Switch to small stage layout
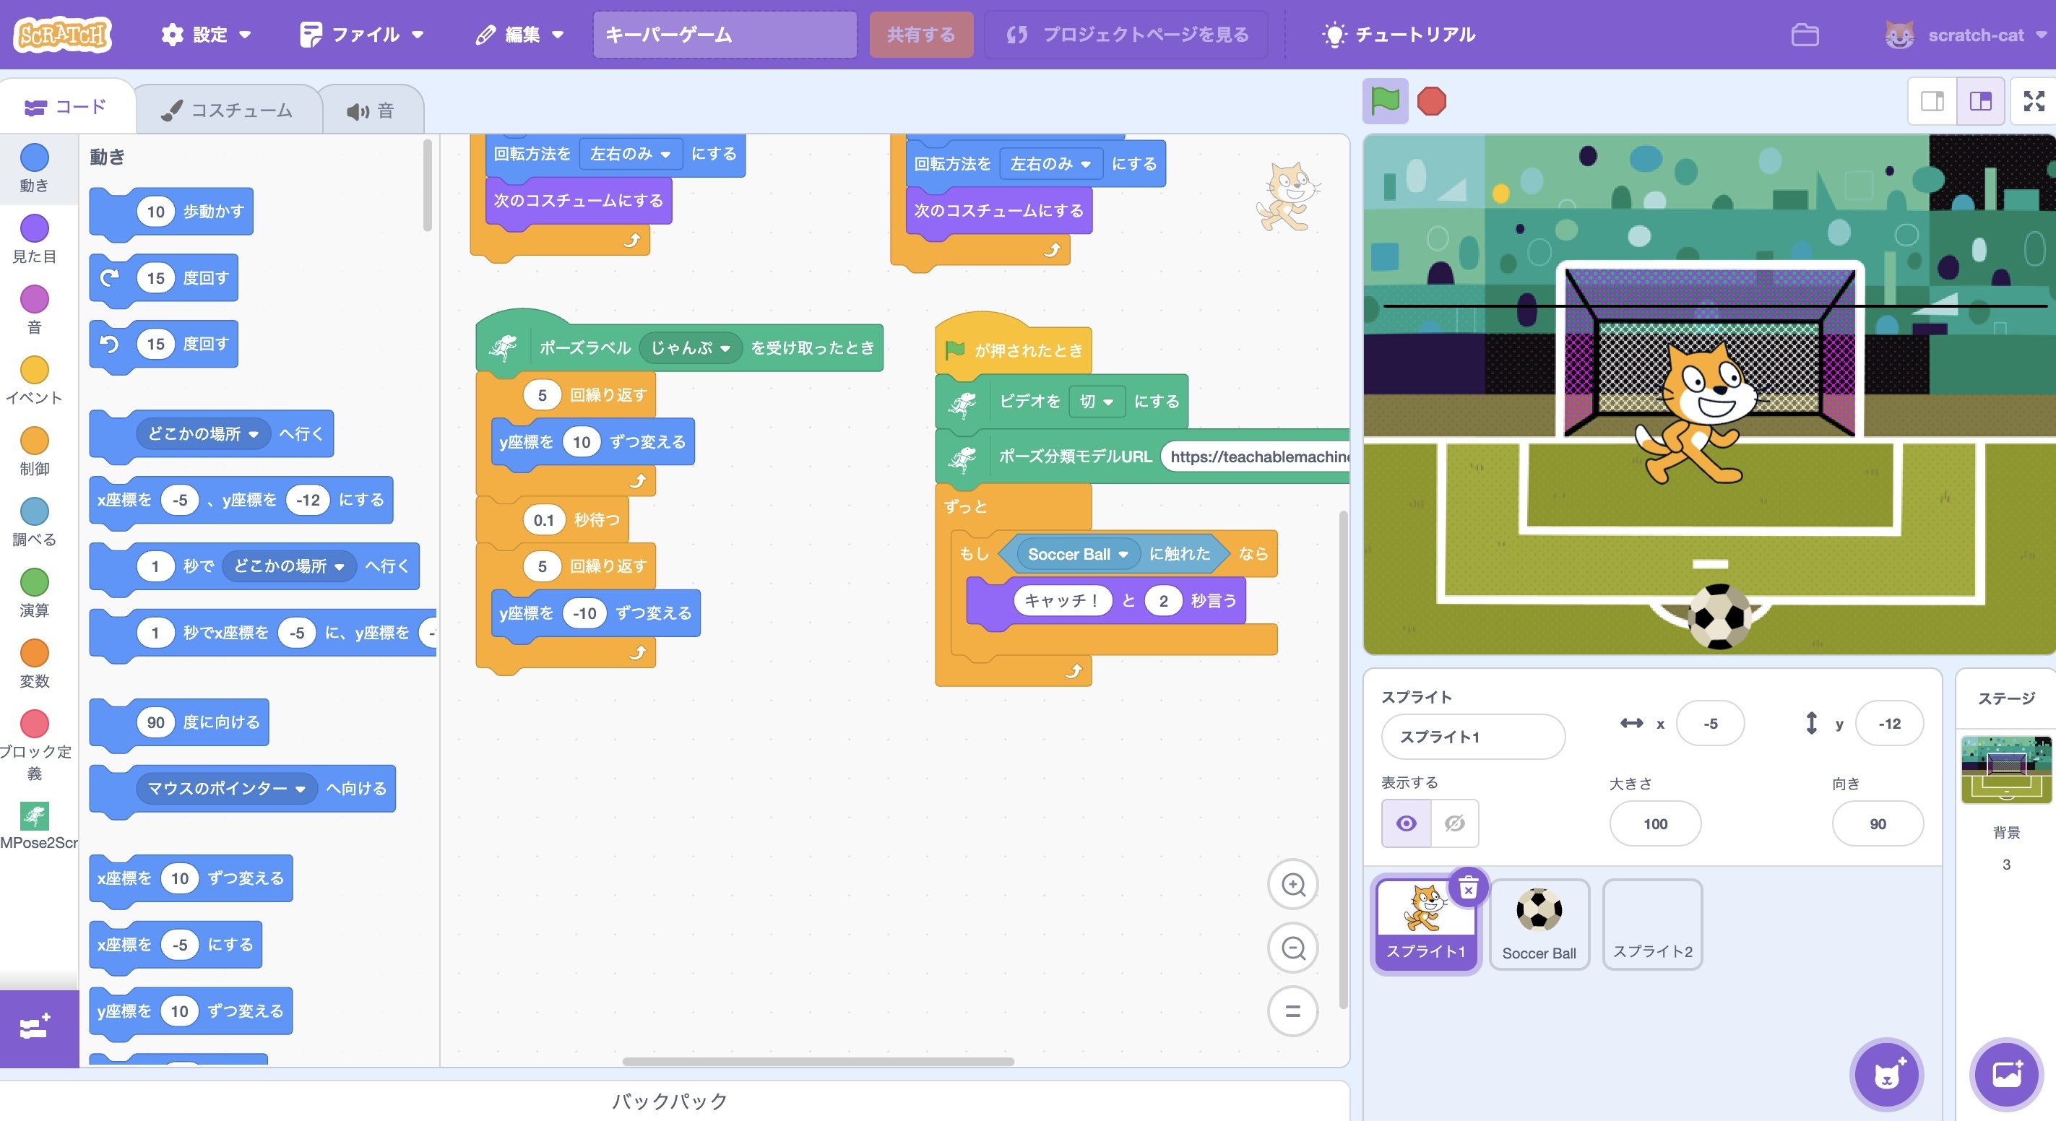2056x1121 pixels. pos(1932,101)
